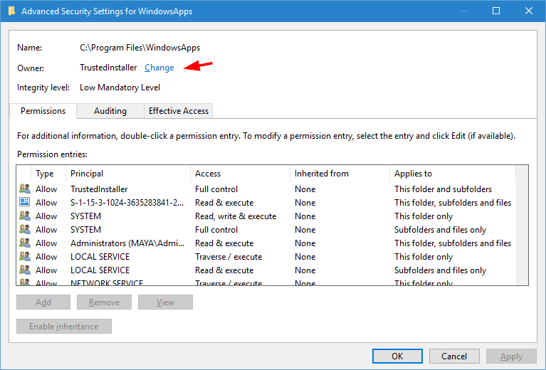This screenshot has width=546, height=370.
Task: Click the Enable inheritance button
Action: pos(64,326)
